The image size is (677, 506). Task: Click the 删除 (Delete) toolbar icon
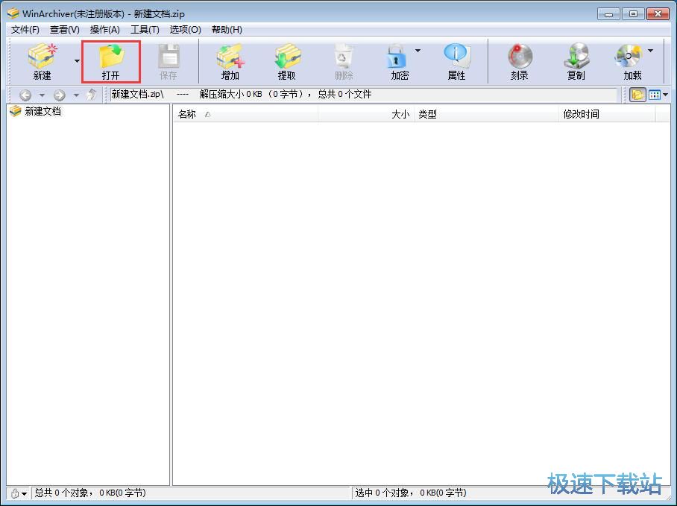[x=344, y=62]
